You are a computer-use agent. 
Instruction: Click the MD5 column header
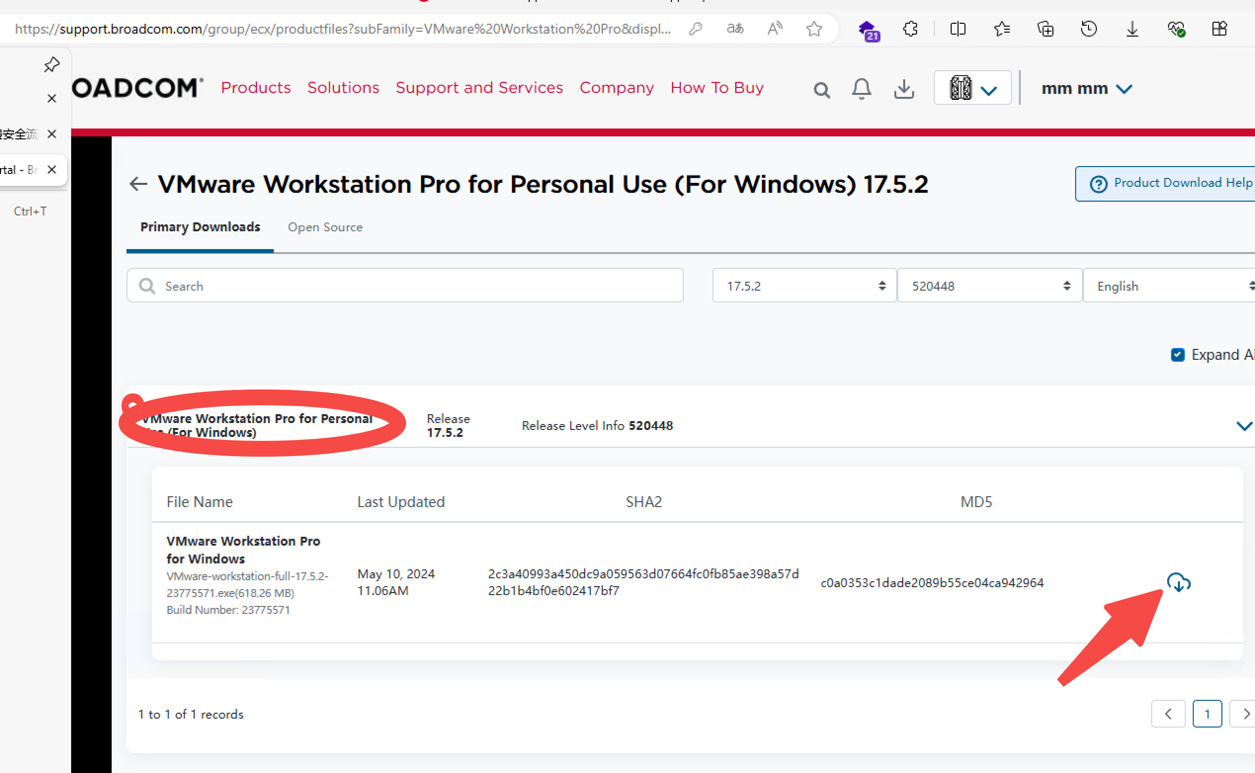point(975,502)
